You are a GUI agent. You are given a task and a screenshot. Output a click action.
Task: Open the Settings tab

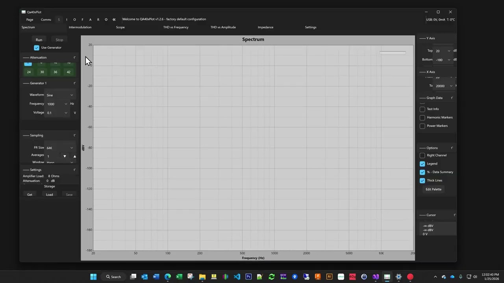311,27
